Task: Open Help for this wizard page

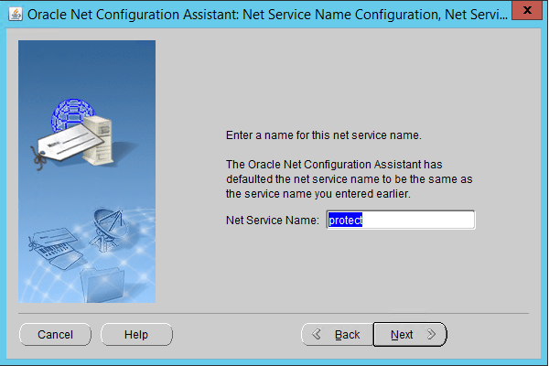Action: click(x=136, y=335)
